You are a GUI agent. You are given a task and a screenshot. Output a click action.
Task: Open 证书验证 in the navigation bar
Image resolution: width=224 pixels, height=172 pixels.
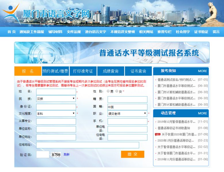(201, 32)
